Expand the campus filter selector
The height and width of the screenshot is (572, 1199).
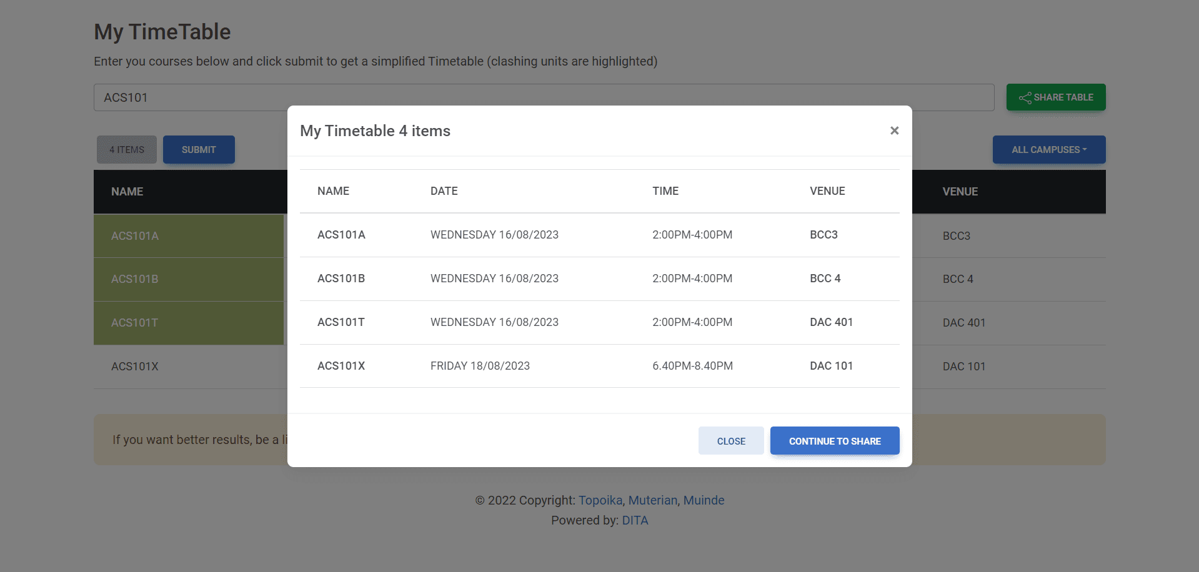[x=1048, y=149]
